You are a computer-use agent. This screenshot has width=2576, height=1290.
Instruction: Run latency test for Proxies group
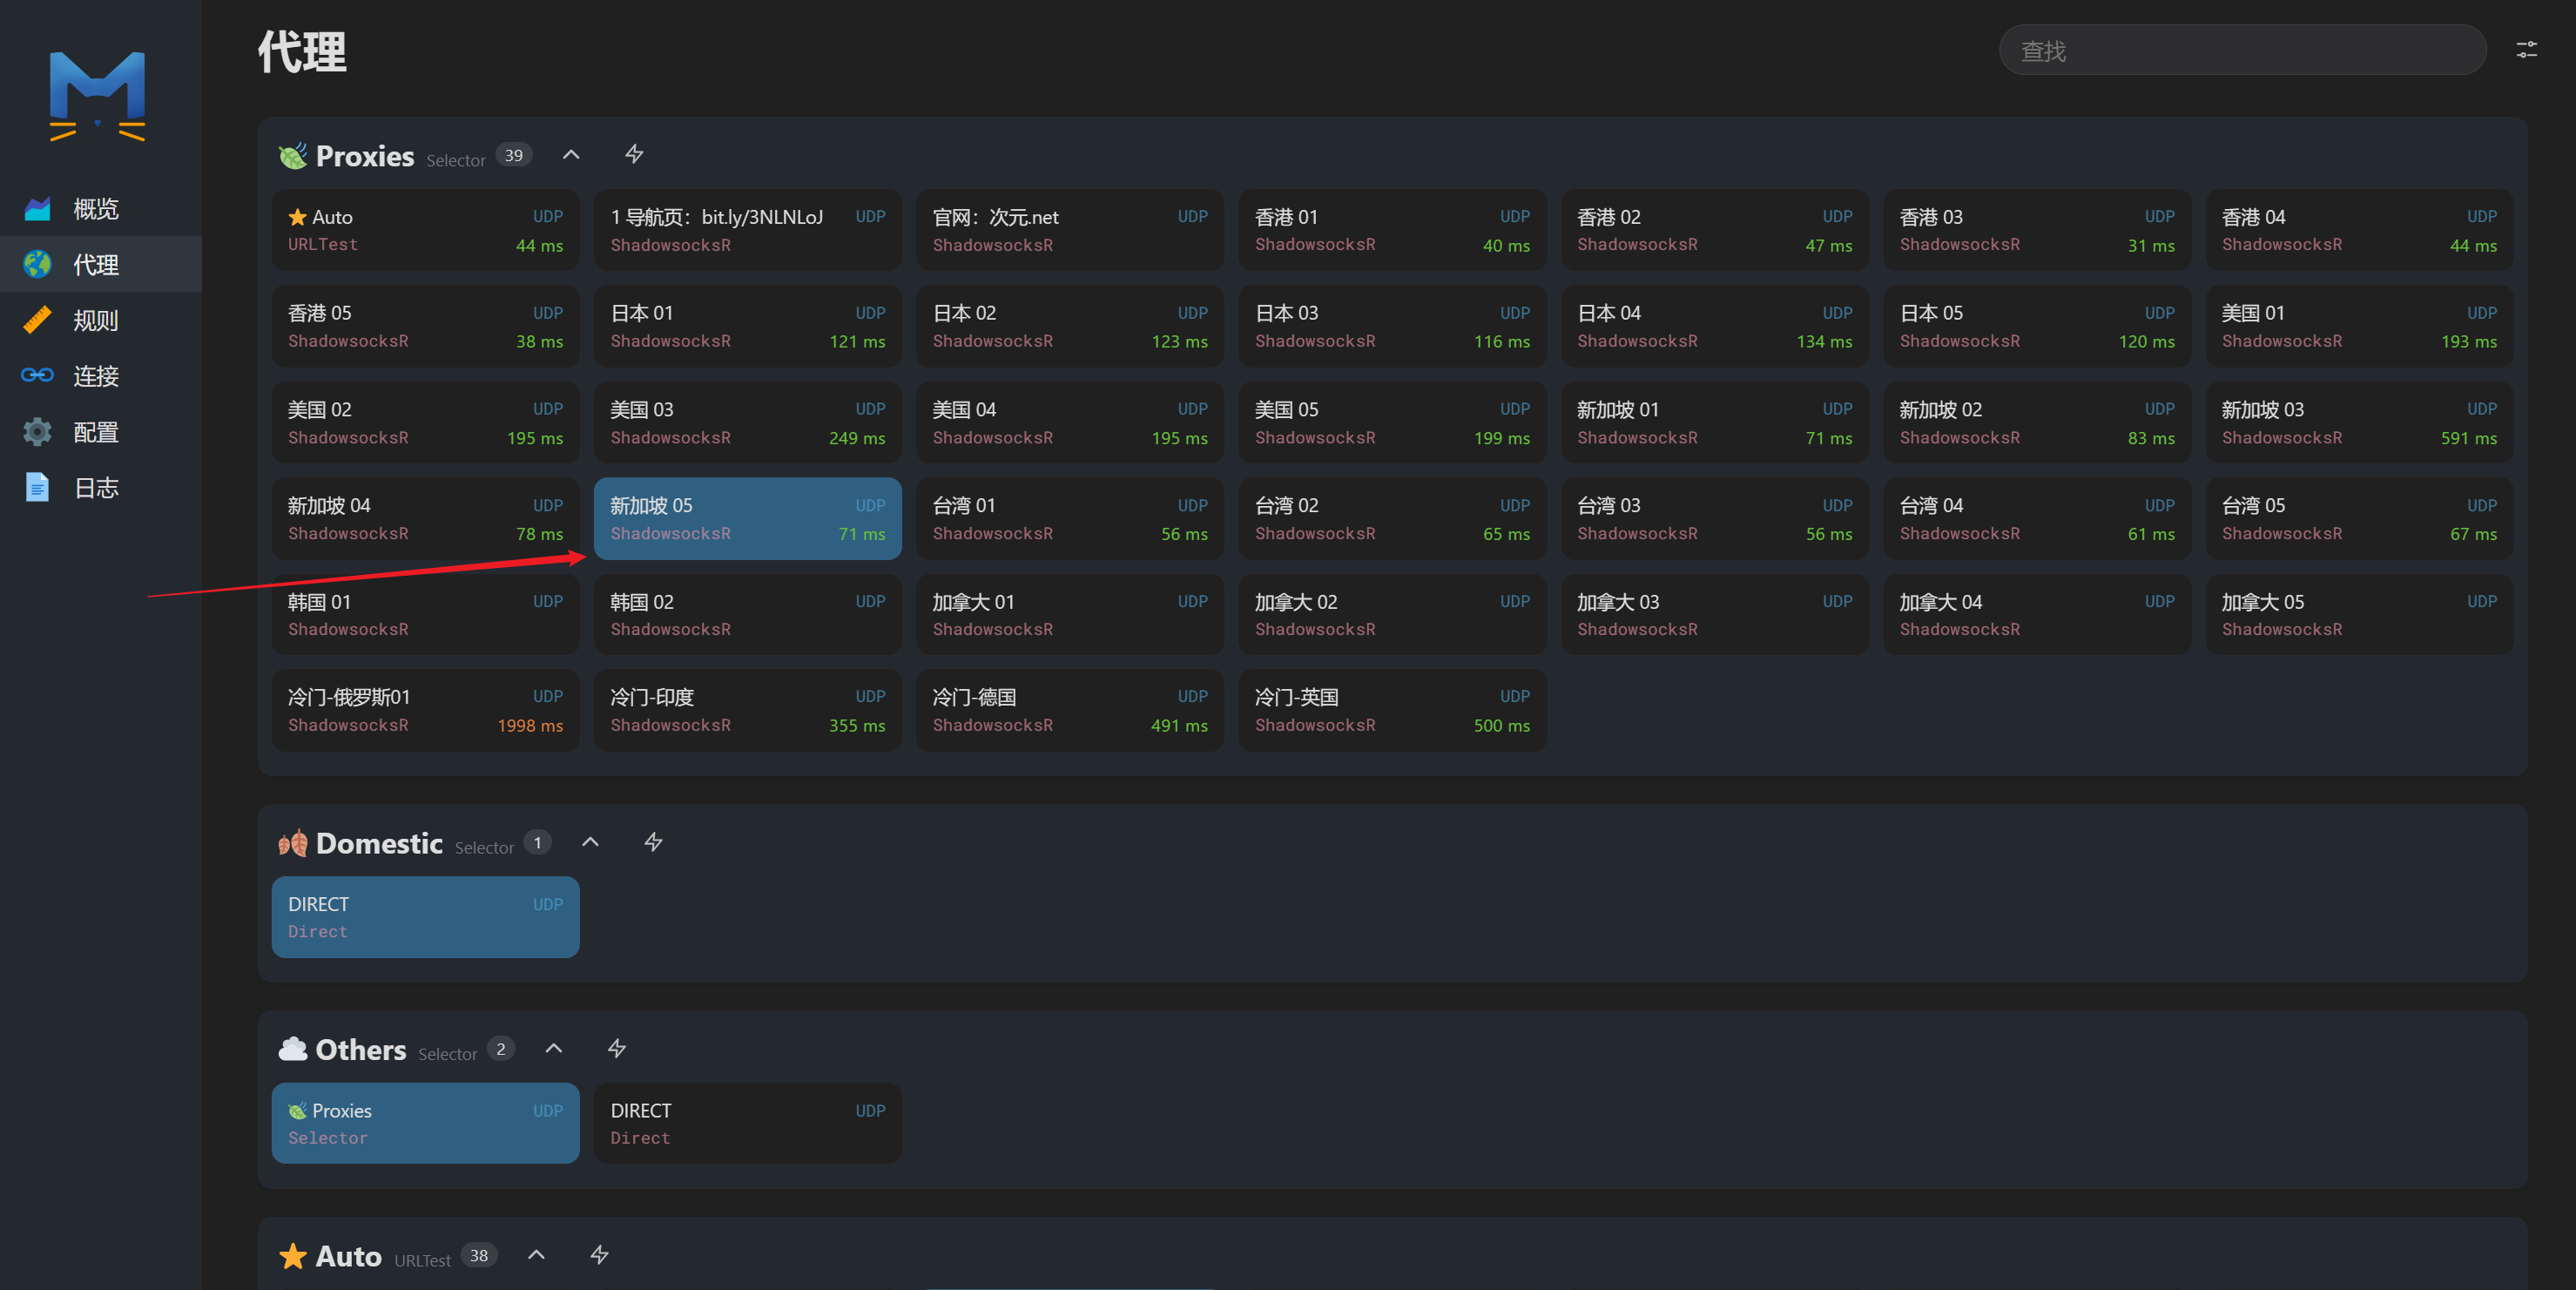coord(634,154)
